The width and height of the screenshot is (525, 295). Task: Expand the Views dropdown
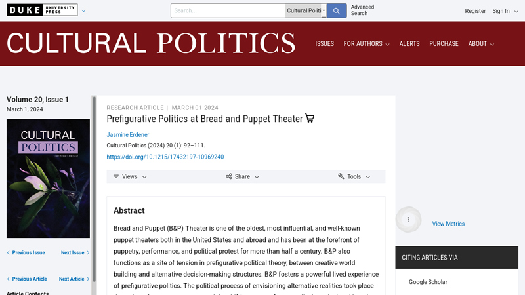click(x=130, y=176)
